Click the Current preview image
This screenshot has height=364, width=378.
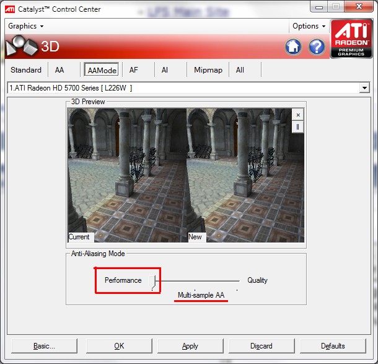point(127,175)
